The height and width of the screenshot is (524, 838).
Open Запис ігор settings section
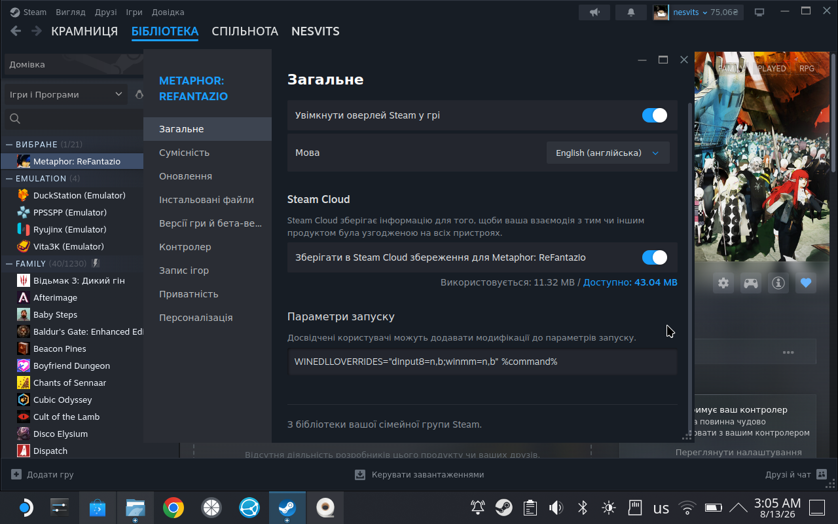(208, 271)
